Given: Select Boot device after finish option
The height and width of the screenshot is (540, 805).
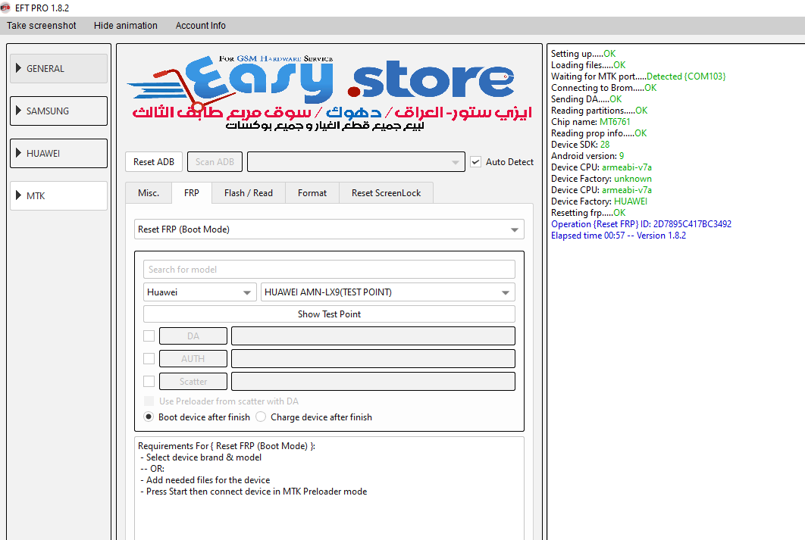Looking at the screenshot, I should pos(149,417).
